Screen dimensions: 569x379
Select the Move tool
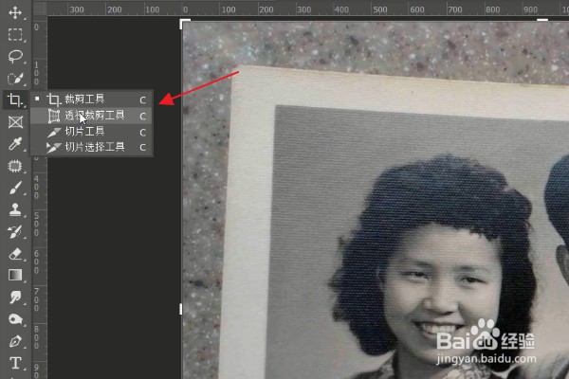pos(15,12)
